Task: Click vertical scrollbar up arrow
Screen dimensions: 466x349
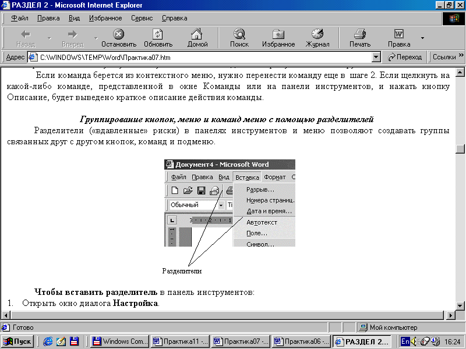Action: 460,72
